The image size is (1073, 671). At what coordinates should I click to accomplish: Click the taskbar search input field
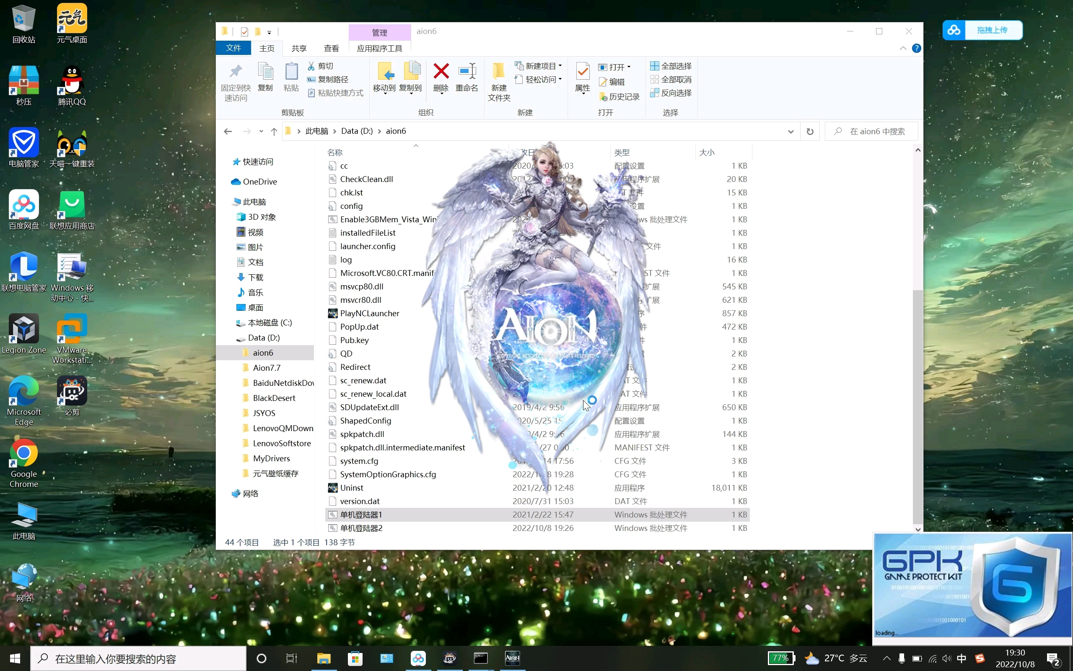[138, 658]
